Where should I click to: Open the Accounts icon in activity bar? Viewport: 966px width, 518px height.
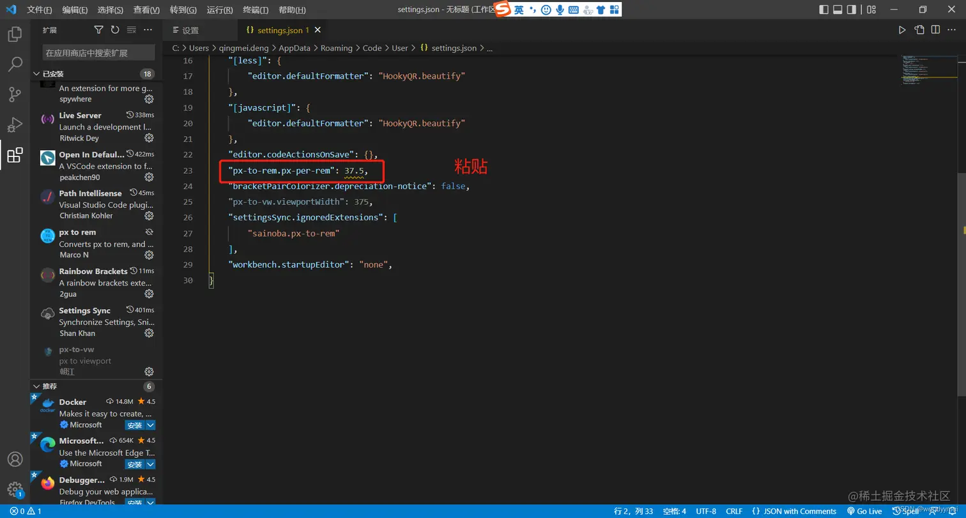coord(15,459)
